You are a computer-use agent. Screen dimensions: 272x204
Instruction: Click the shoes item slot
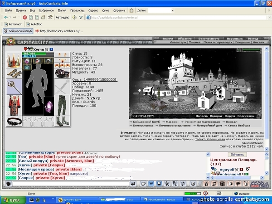click(x=14, y=73)
